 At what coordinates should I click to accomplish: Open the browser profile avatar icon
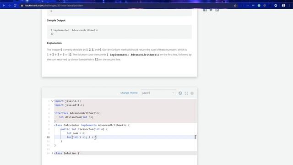[283, 5]
